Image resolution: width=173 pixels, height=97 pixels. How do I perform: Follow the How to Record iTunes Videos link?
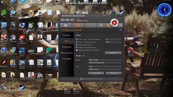[x=93, y=79]
